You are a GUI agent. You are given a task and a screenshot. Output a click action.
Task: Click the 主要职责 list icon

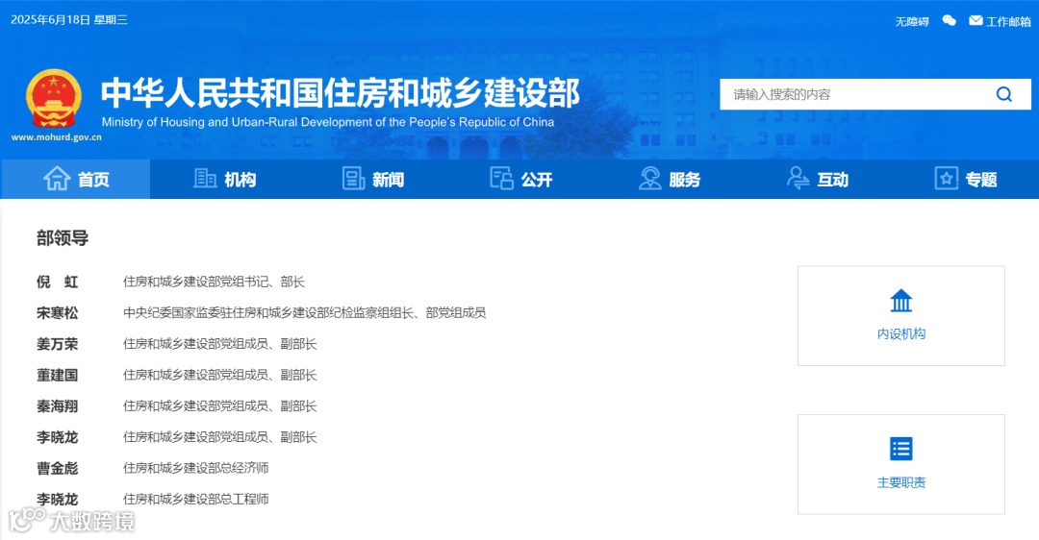click(x=901, y=449)
